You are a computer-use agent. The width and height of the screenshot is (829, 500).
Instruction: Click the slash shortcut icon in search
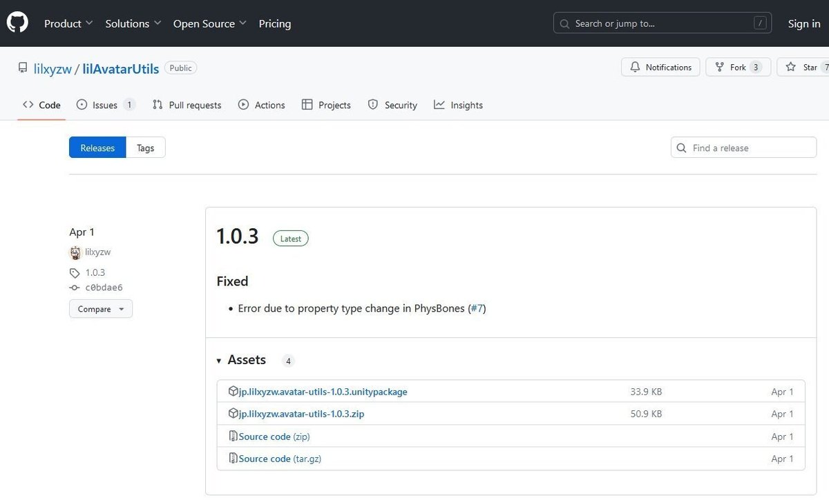(761, 23)
